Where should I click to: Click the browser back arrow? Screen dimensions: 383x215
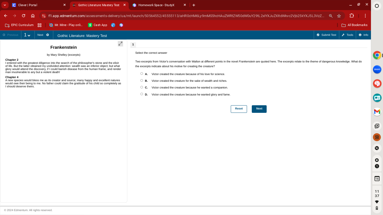pos(6,16)
